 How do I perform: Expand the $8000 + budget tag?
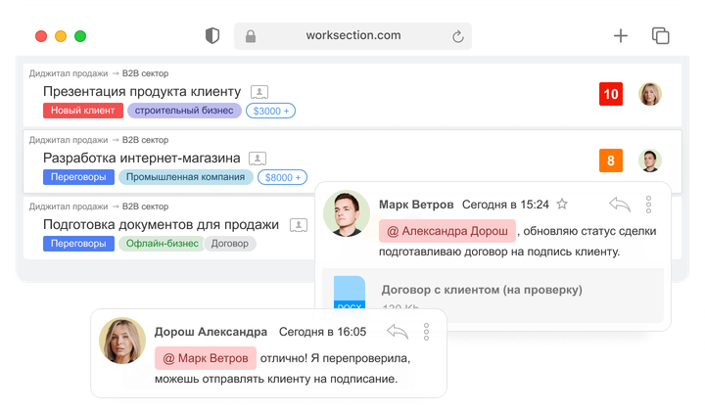click(282, 177)
